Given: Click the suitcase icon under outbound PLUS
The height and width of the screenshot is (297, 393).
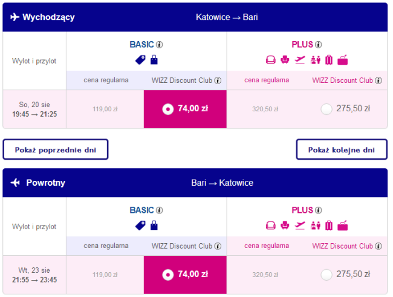Looking at the screenshot, I should click(x=329, y=60).
